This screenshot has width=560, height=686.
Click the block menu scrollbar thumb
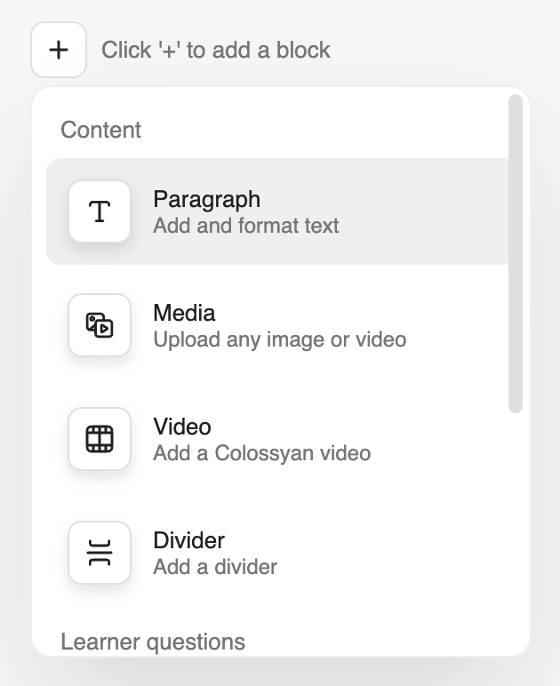pos(516,254)
